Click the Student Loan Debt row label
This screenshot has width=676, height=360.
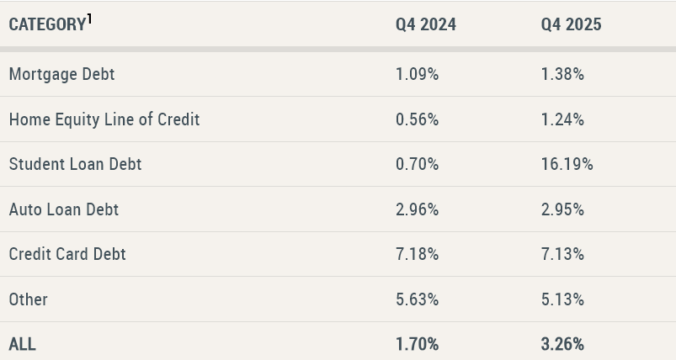click(x=75, y=164)
